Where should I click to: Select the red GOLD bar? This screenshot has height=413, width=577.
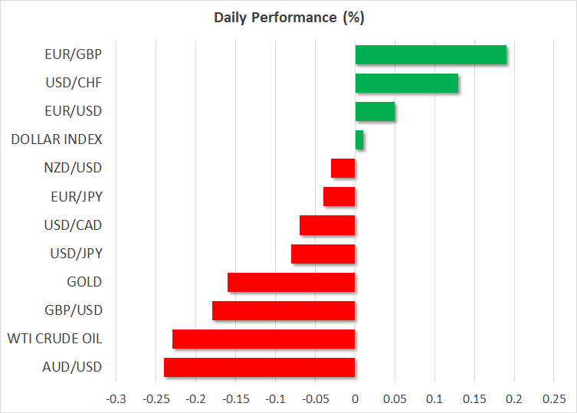(x=291, y=282)
